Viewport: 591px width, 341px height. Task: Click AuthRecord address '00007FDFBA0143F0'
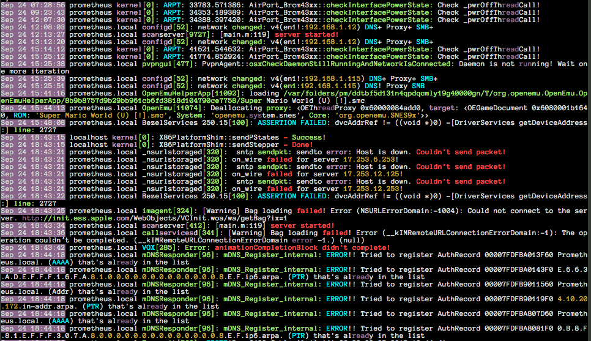pos(519,270)
